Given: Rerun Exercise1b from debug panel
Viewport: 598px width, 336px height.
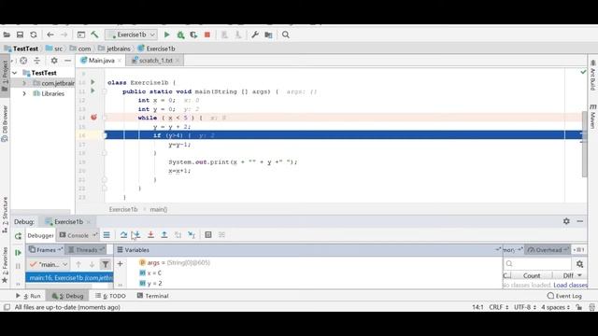Looking at the screenshot, I should (18, 236).
